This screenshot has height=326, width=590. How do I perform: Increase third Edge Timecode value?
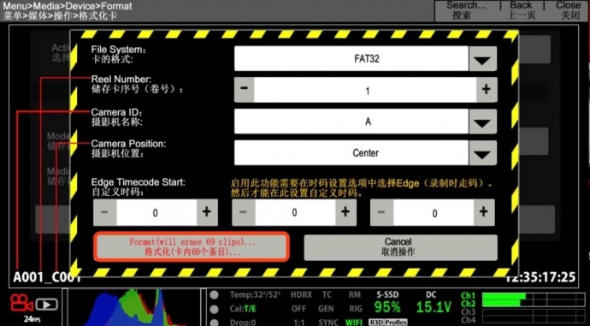click(x=483, y=212)
